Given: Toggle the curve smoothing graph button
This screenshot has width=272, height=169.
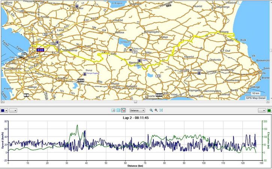Looking at the screenshot, I should 123,110.
